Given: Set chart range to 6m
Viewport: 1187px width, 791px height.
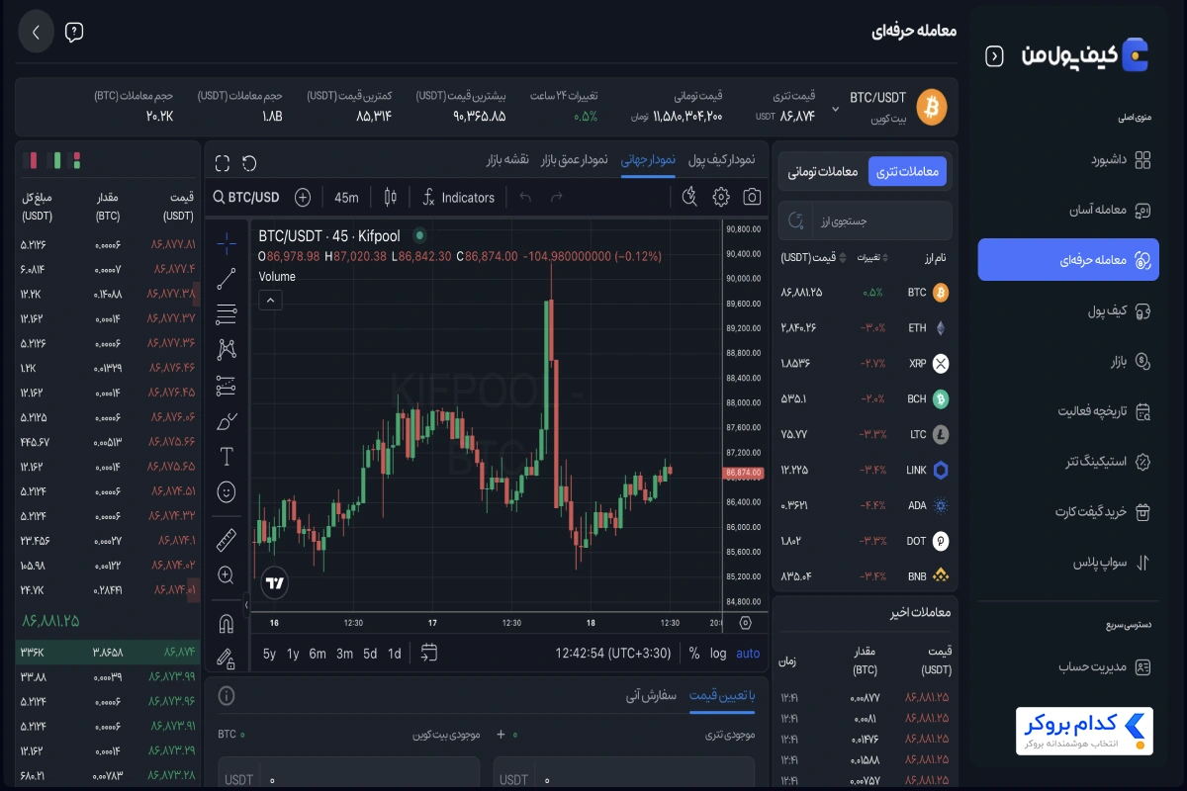Looking at the screenshot, I should [x=318, y=654].
